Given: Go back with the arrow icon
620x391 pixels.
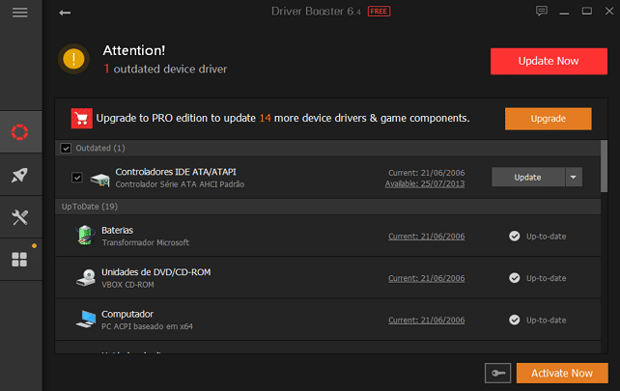Looking at the screenshot, I should (65, 13).
